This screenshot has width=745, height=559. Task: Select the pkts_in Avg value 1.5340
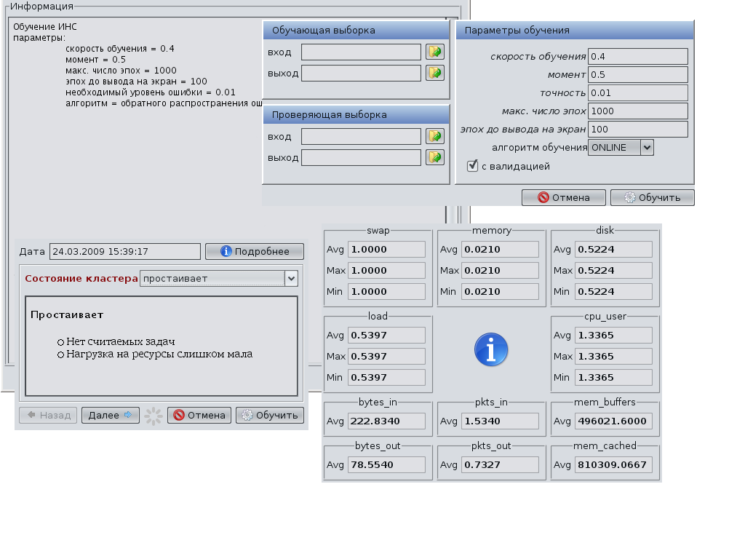pyautogui.click(x=500, y=421)
